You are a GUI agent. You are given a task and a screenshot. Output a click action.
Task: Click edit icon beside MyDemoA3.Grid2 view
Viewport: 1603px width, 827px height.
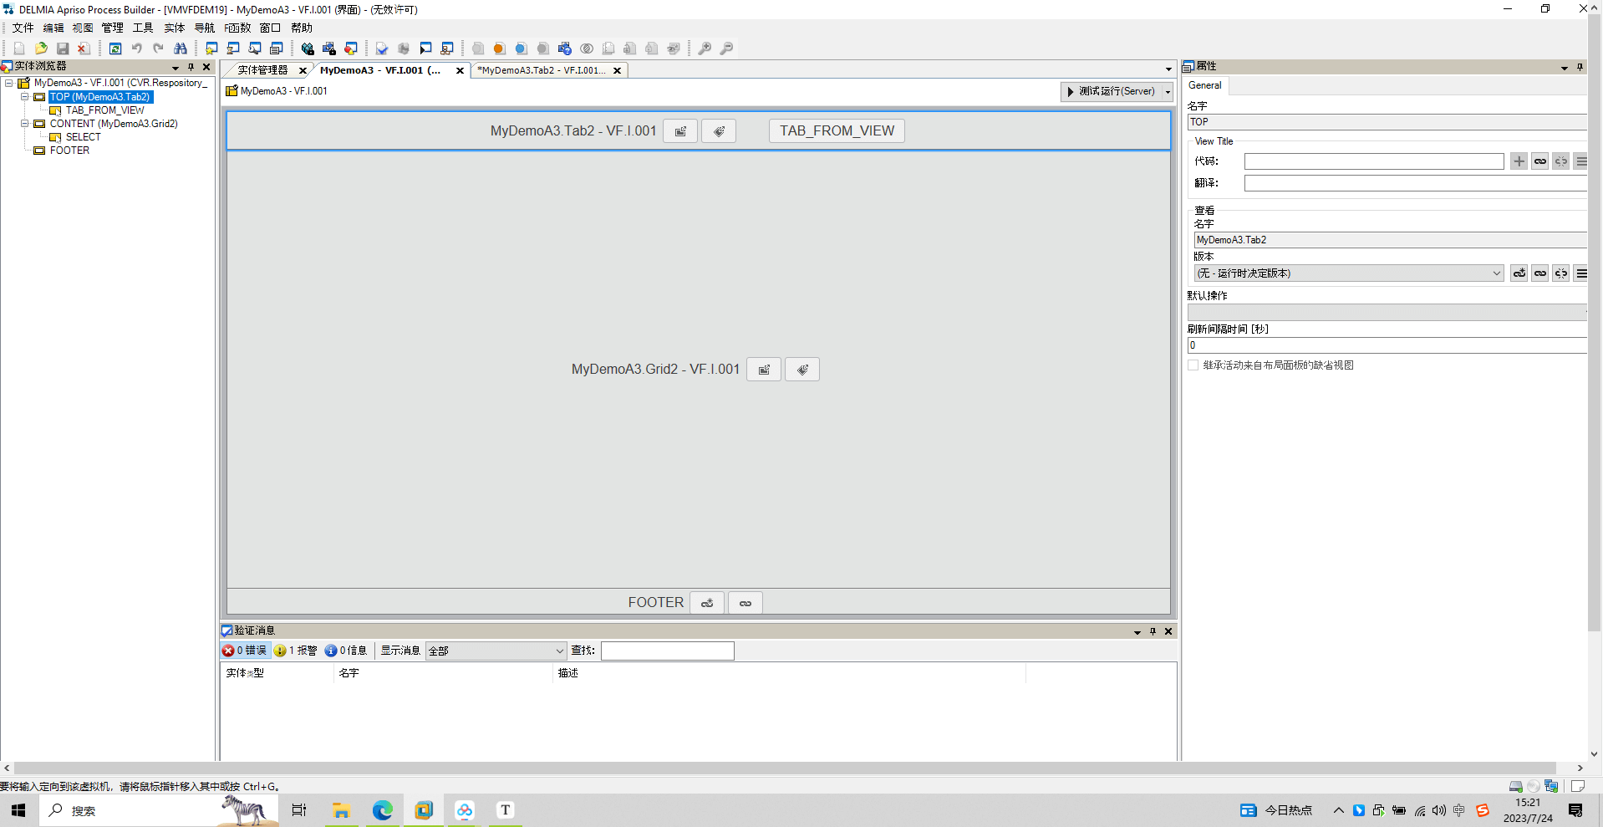(764, 370)
